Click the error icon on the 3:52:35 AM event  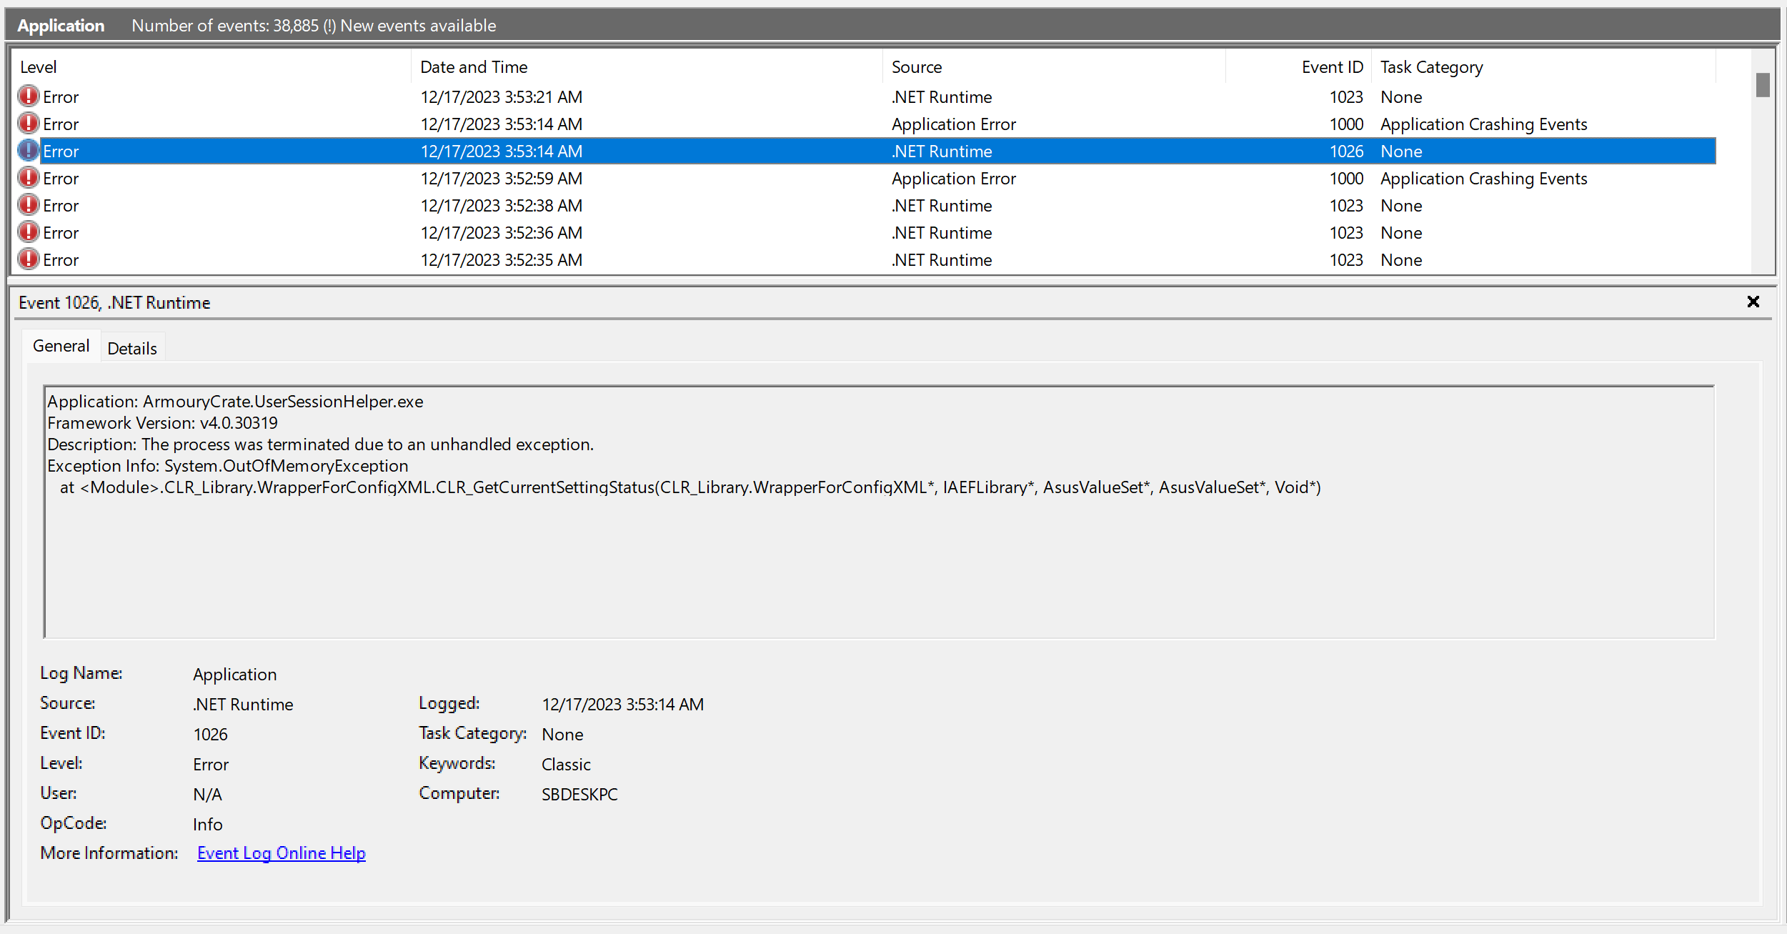coord(29,259)
